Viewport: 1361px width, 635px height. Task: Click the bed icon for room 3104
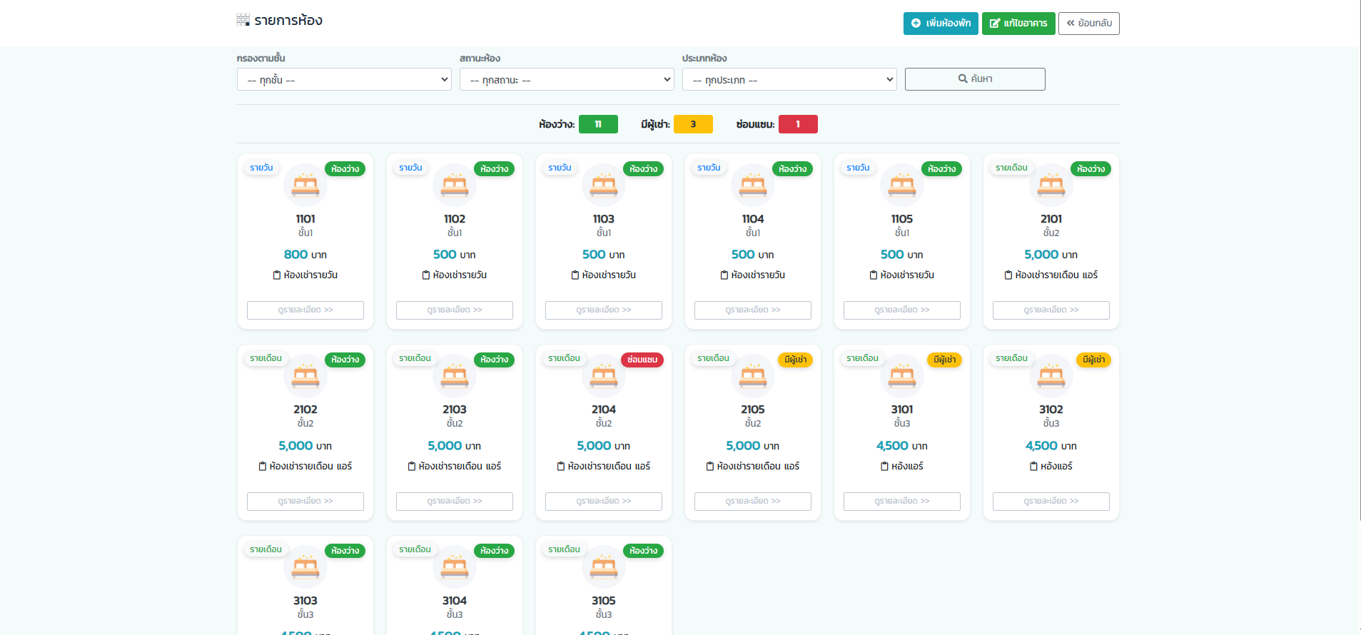point(455,567)
